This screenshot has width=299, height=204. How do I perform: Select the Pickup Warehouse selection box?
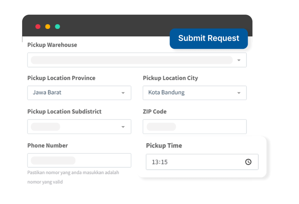point(137,60)
